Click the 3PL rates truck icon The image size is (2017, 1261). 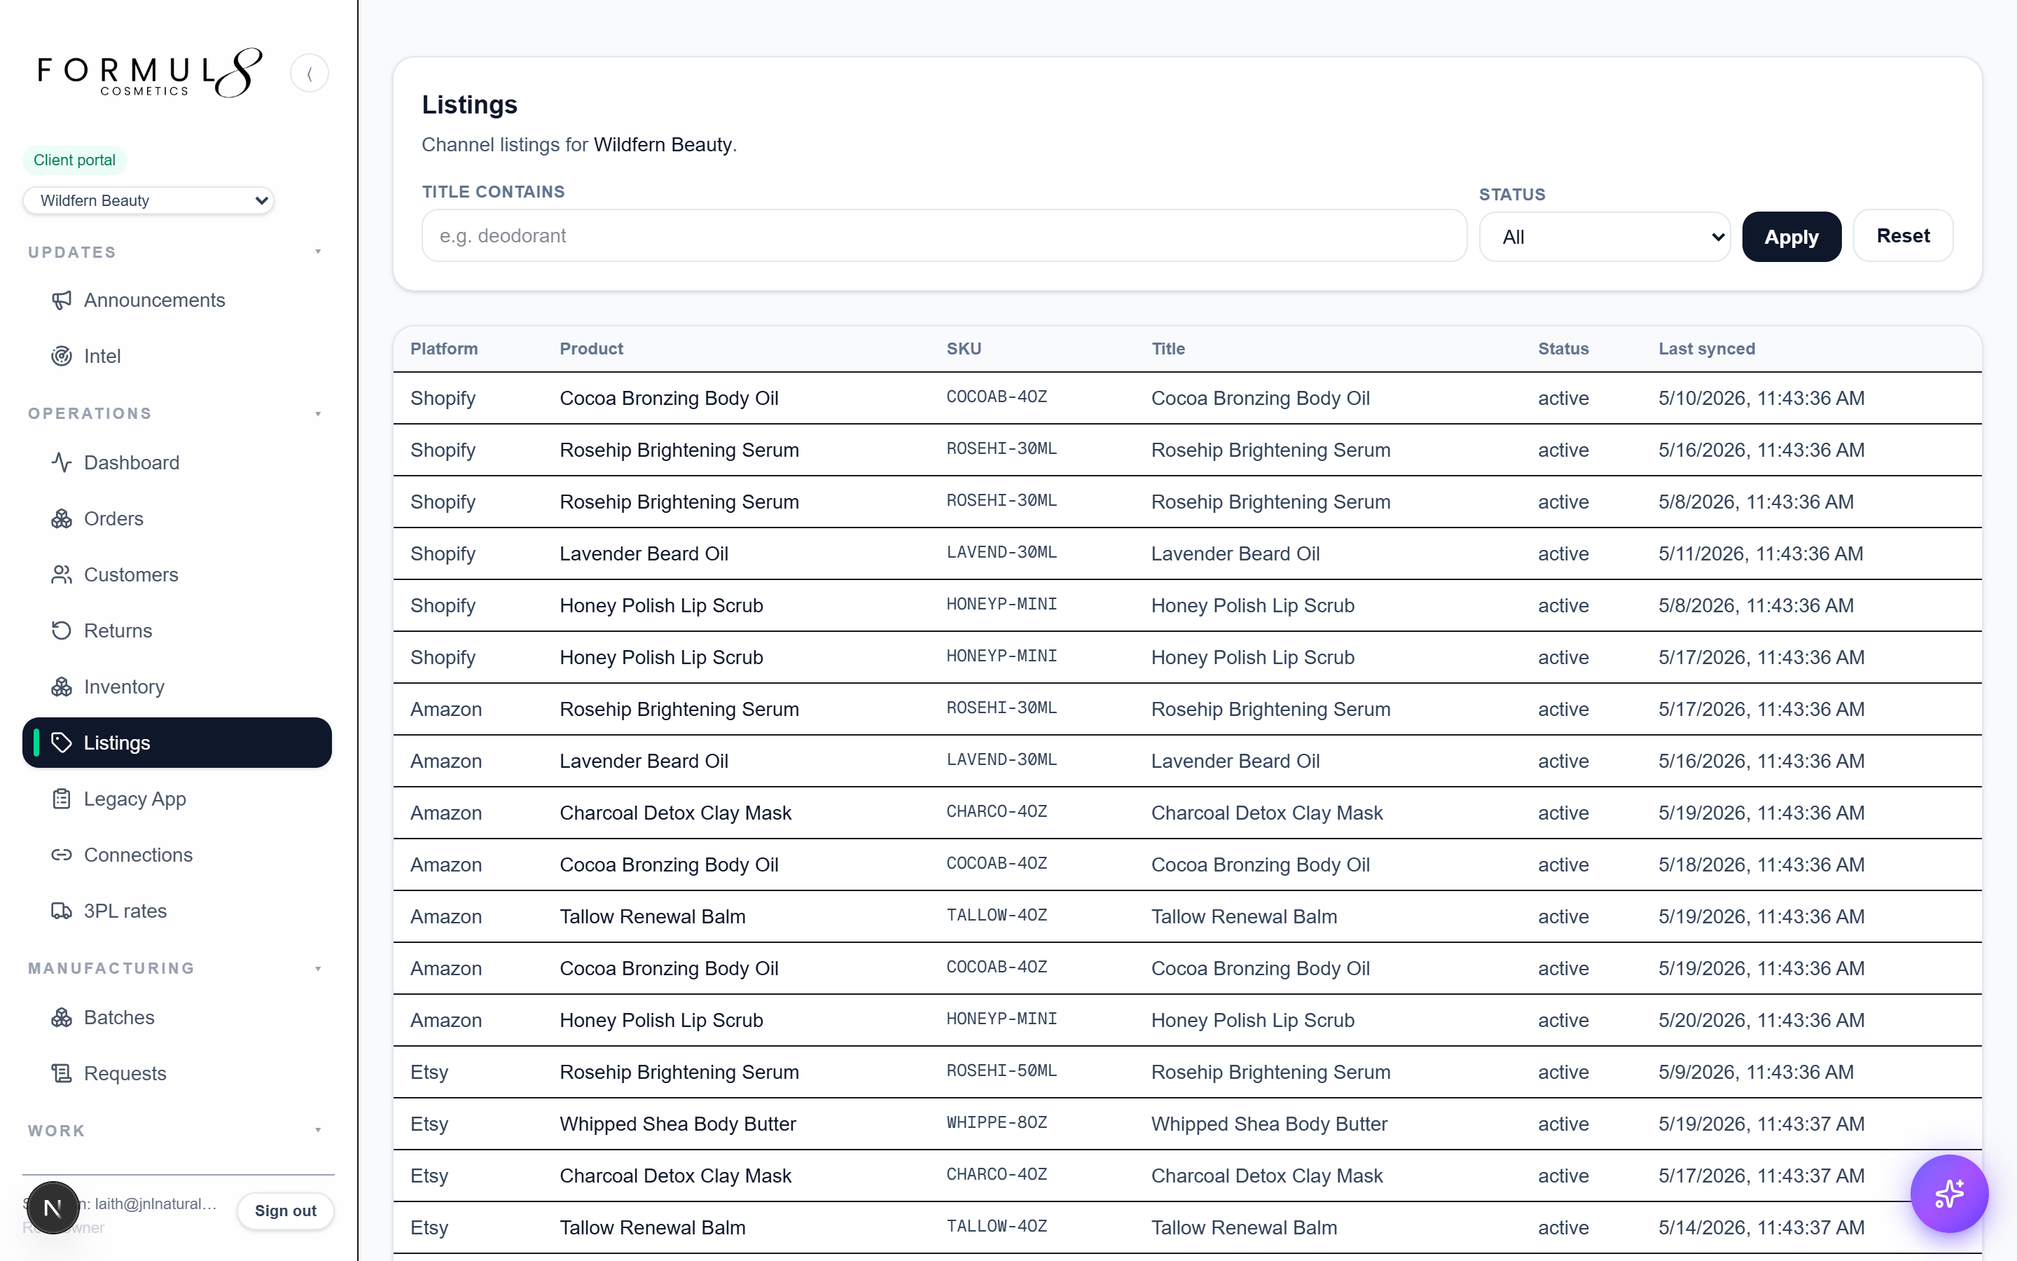[62, 911]
